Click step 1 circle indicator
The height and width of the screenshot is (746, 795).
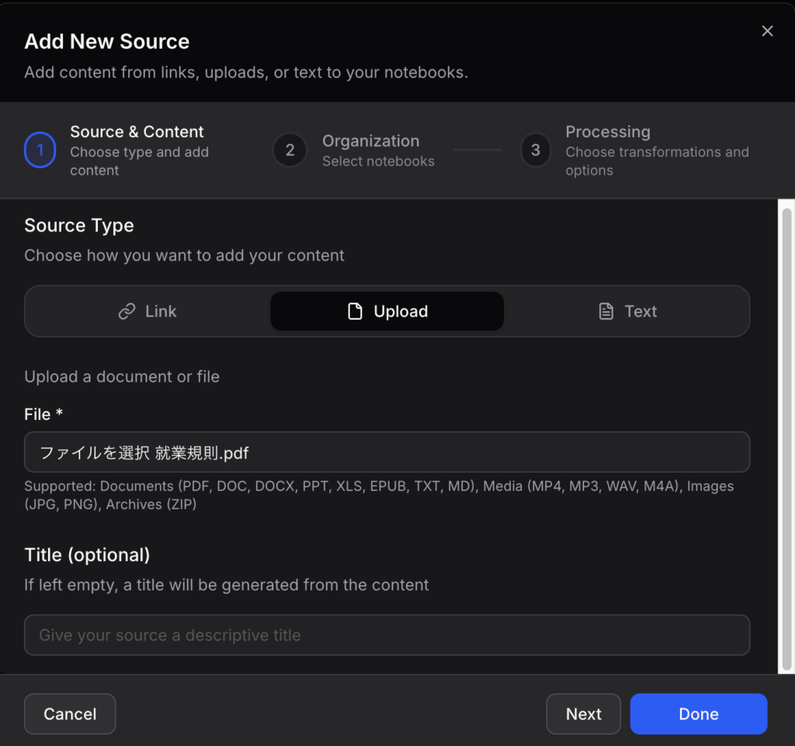(40, 151)
